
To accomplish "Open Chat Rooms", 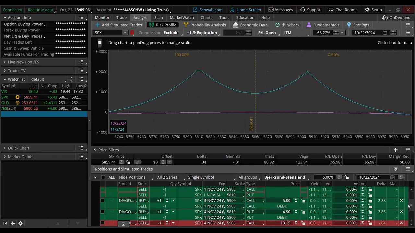I will point(343,10).
